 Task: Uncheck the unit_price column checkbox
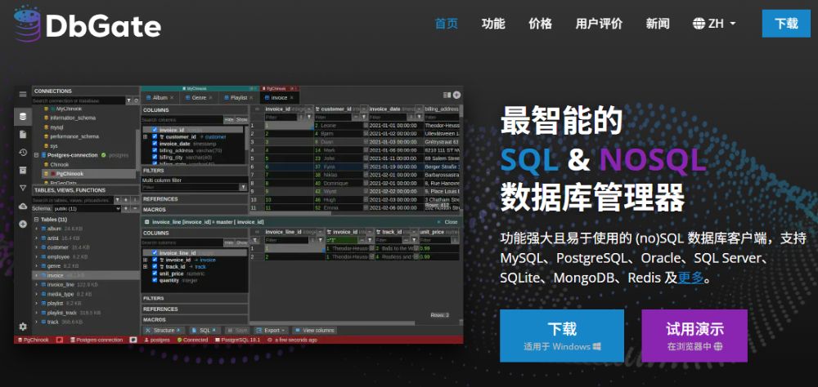click(155, 273)
